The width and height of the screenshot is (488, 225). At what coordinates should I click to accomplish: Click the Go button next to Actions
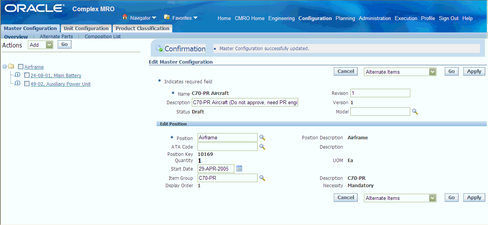[65, 45]
